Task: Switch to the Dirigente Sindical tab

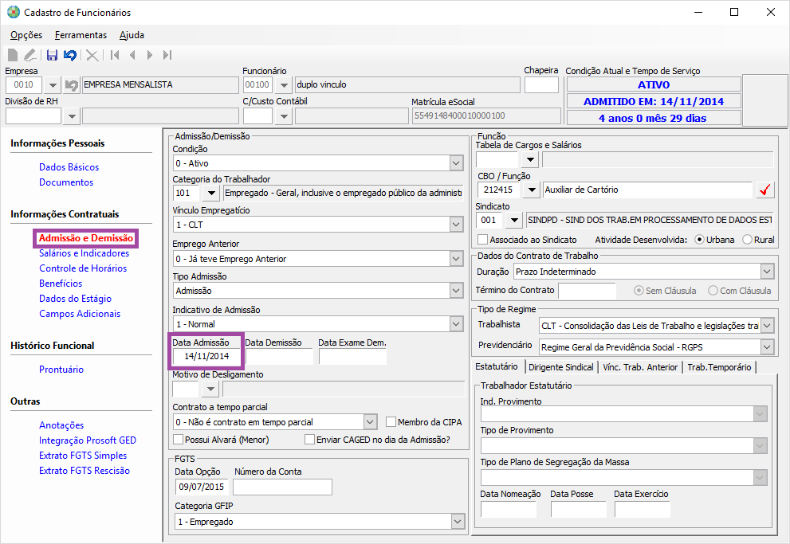Action: click(x=560, y=367)
